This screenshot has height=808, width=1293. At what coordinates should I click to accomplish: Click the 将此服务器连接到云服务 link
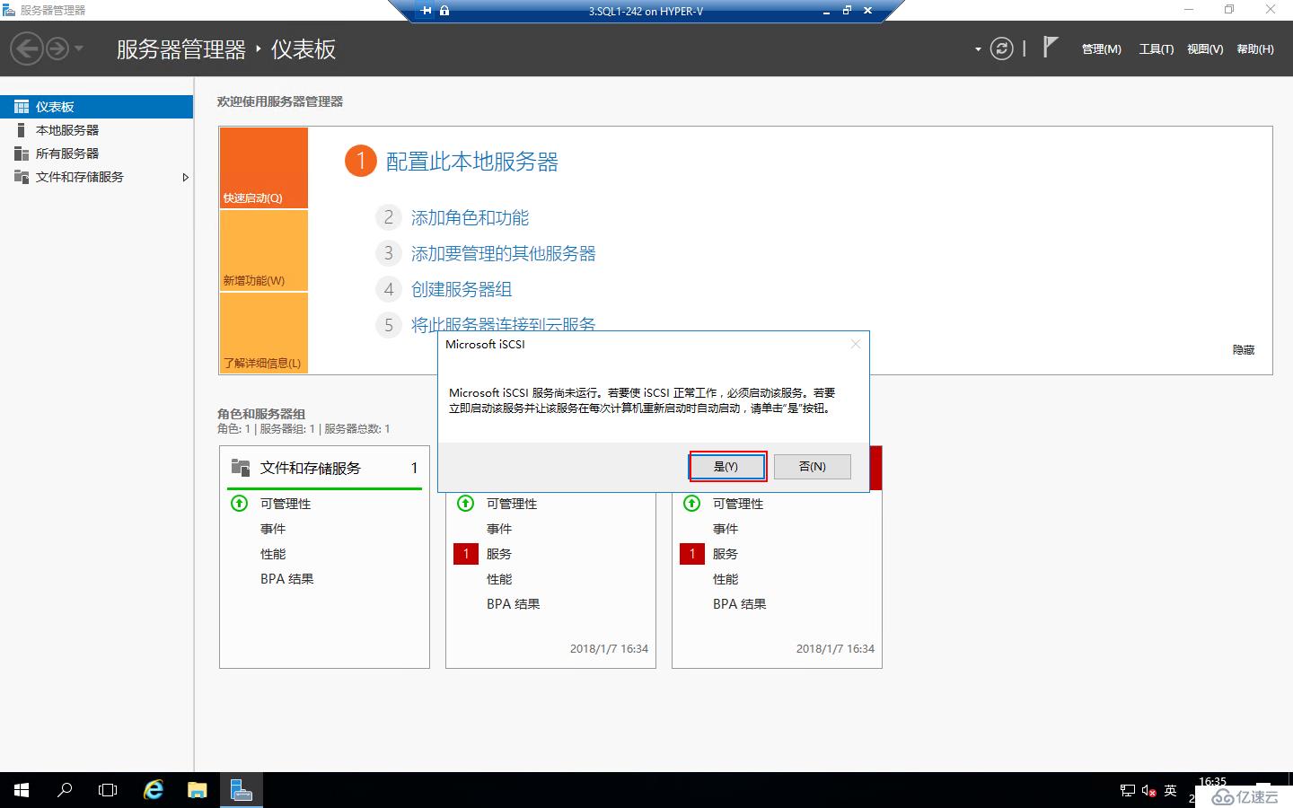[503, 323]
